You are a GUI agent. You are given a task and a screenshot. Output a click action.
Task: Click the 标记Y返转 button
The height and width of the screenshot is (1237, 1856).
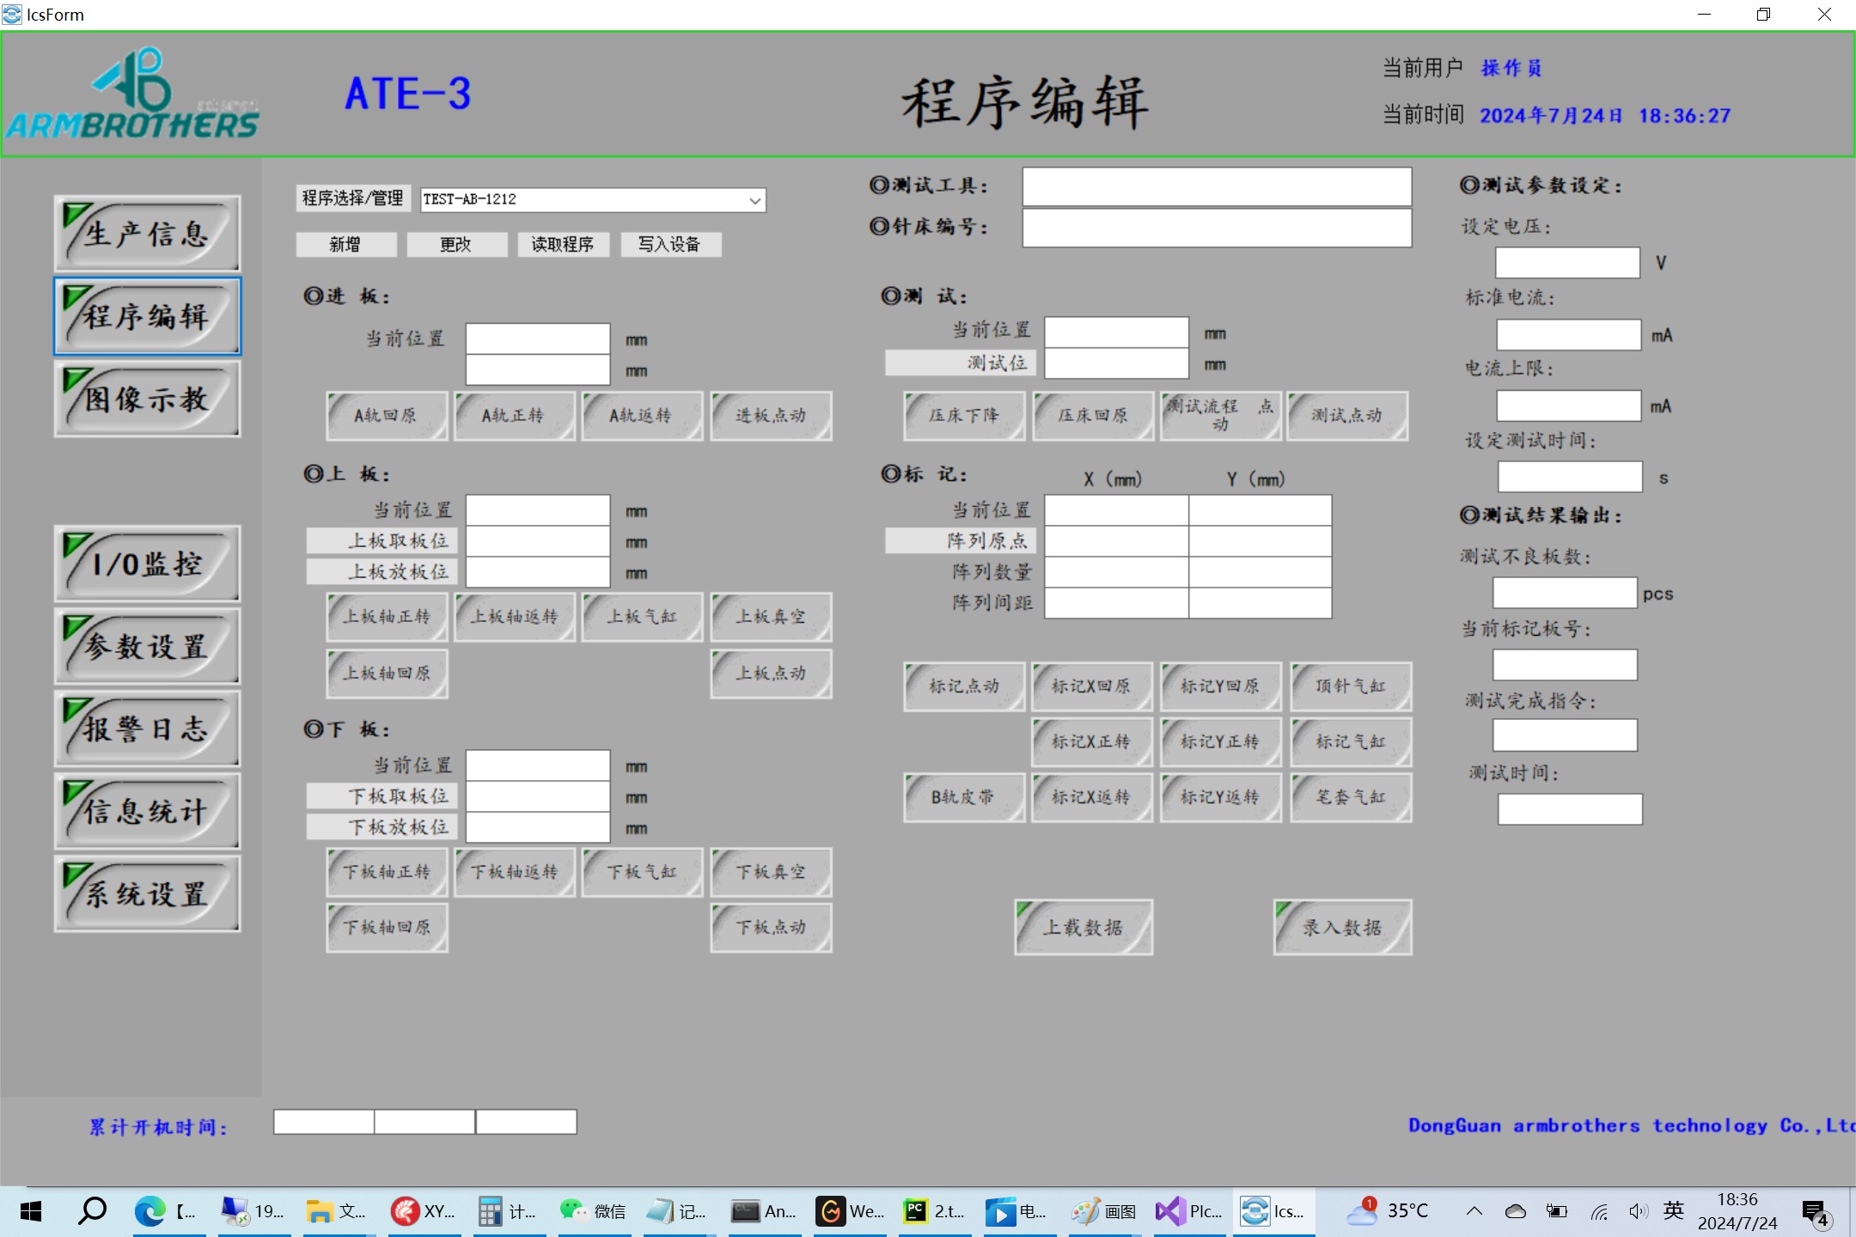[x=1220, y=797]
